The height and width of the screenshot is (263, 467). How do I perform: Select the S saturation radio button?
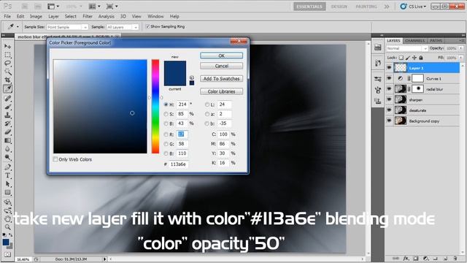coord(166,114)
